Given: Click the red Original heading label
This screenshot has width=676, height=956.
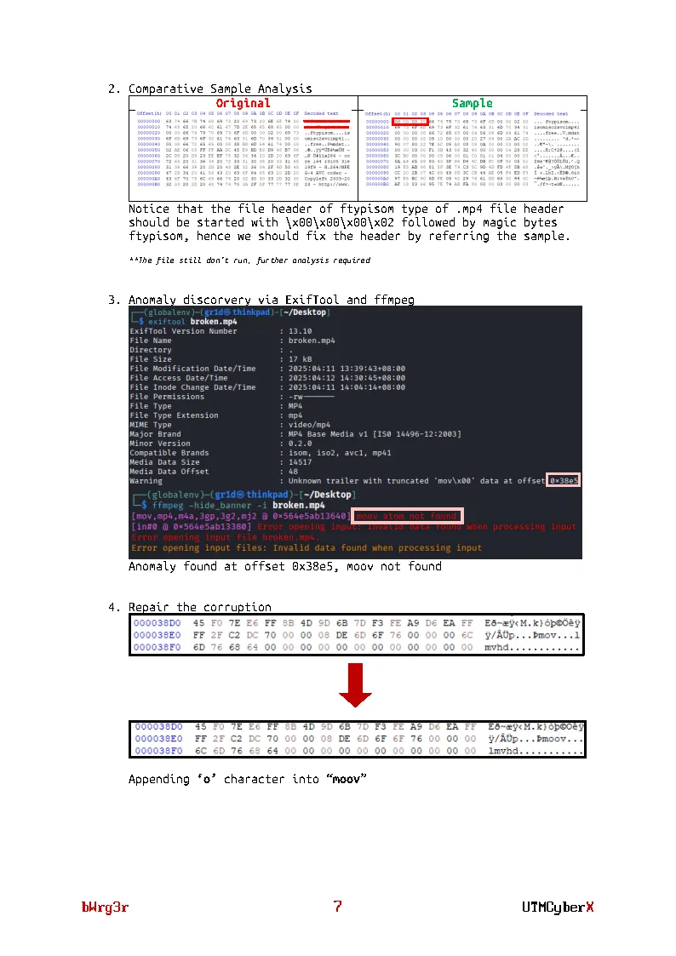Looking at the screenshot, I should (243, 103).
